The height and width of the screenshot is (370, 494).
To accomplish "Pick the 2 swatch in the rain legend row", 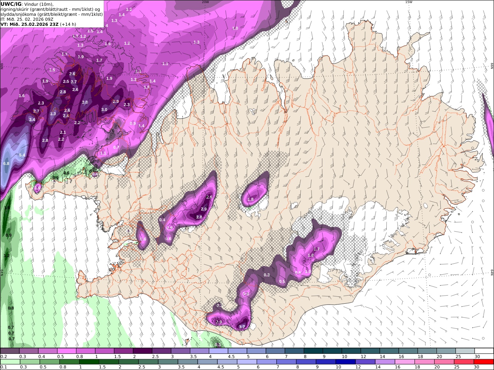I will pyautogui.click(x=129, y=362).
